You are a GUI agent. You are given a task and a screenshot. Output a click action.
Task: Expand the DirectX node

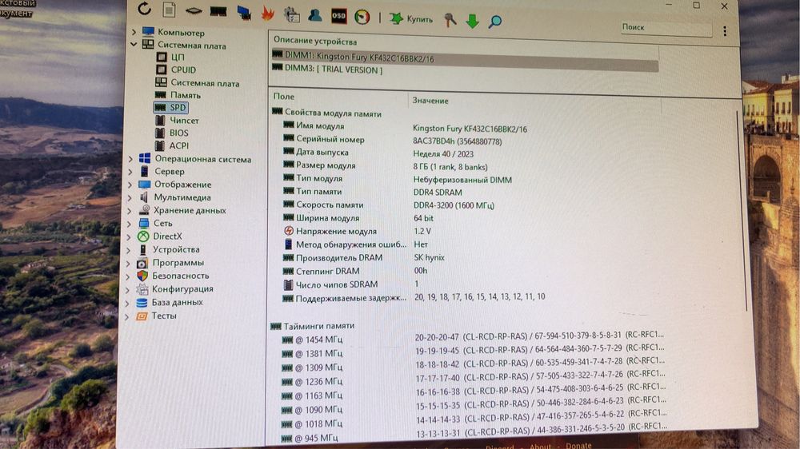point(129,236)
